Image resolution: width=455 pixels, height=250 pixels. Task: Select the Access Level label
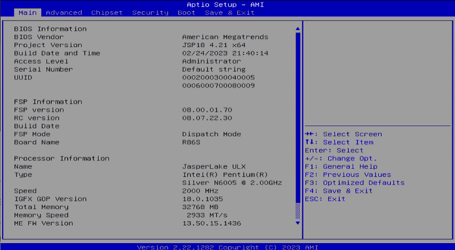coord(41,61)
